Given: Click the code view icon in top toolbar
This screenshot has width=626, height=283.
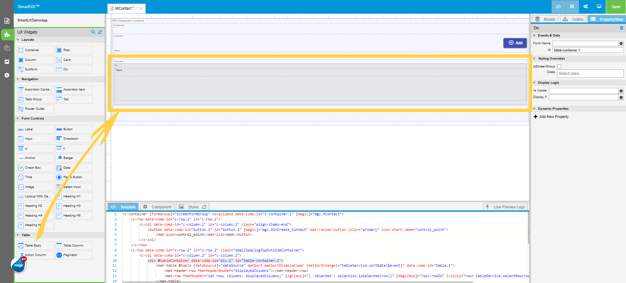Looking at the screenshot, I should [x=558, y=7].
